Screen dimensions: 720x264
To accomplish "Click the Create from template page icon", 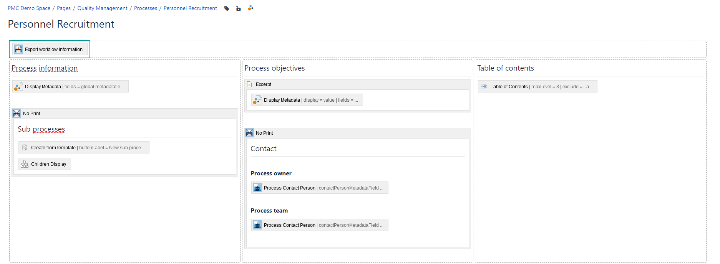I will tap(25, 147).
